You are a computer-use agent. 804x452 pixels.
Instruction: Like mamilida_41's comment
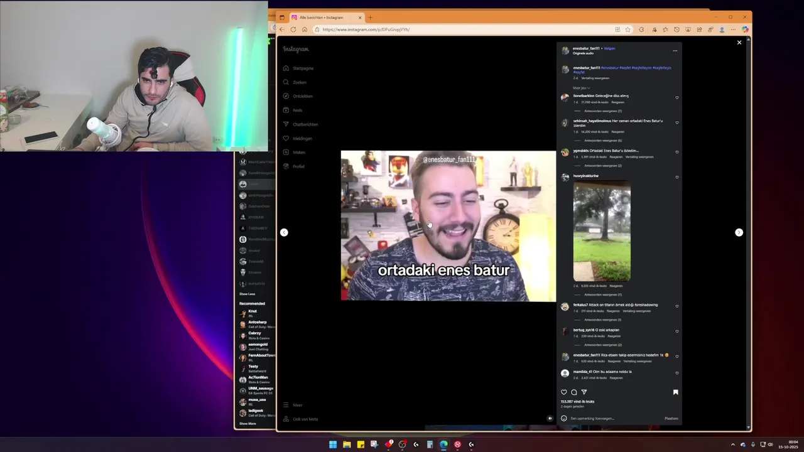pyautogui.click(x=676, y=373)
